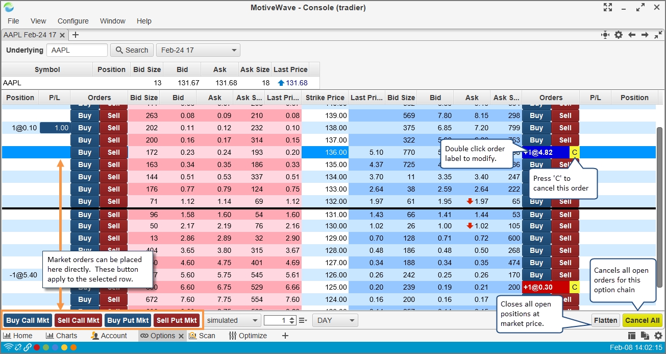
Task: Click put-side Sell for strike 129.00
Action: click(565, 238)
